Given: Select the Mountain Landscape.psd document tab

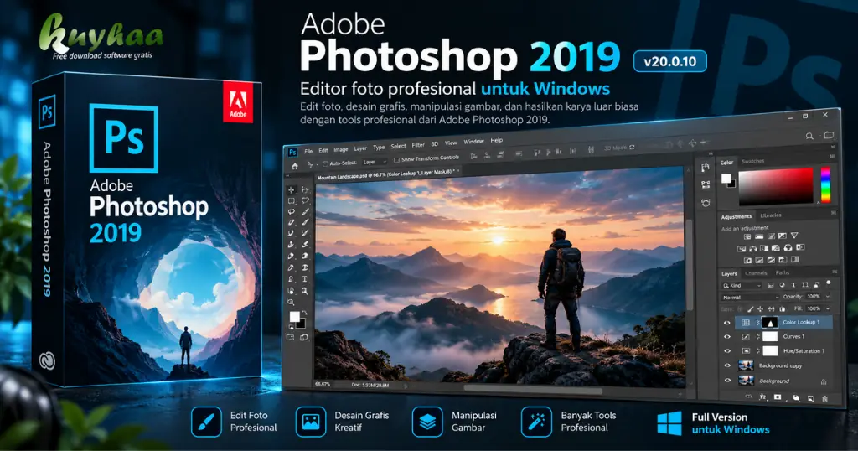Looking at the screenshot, I should (x=388, y=174).
